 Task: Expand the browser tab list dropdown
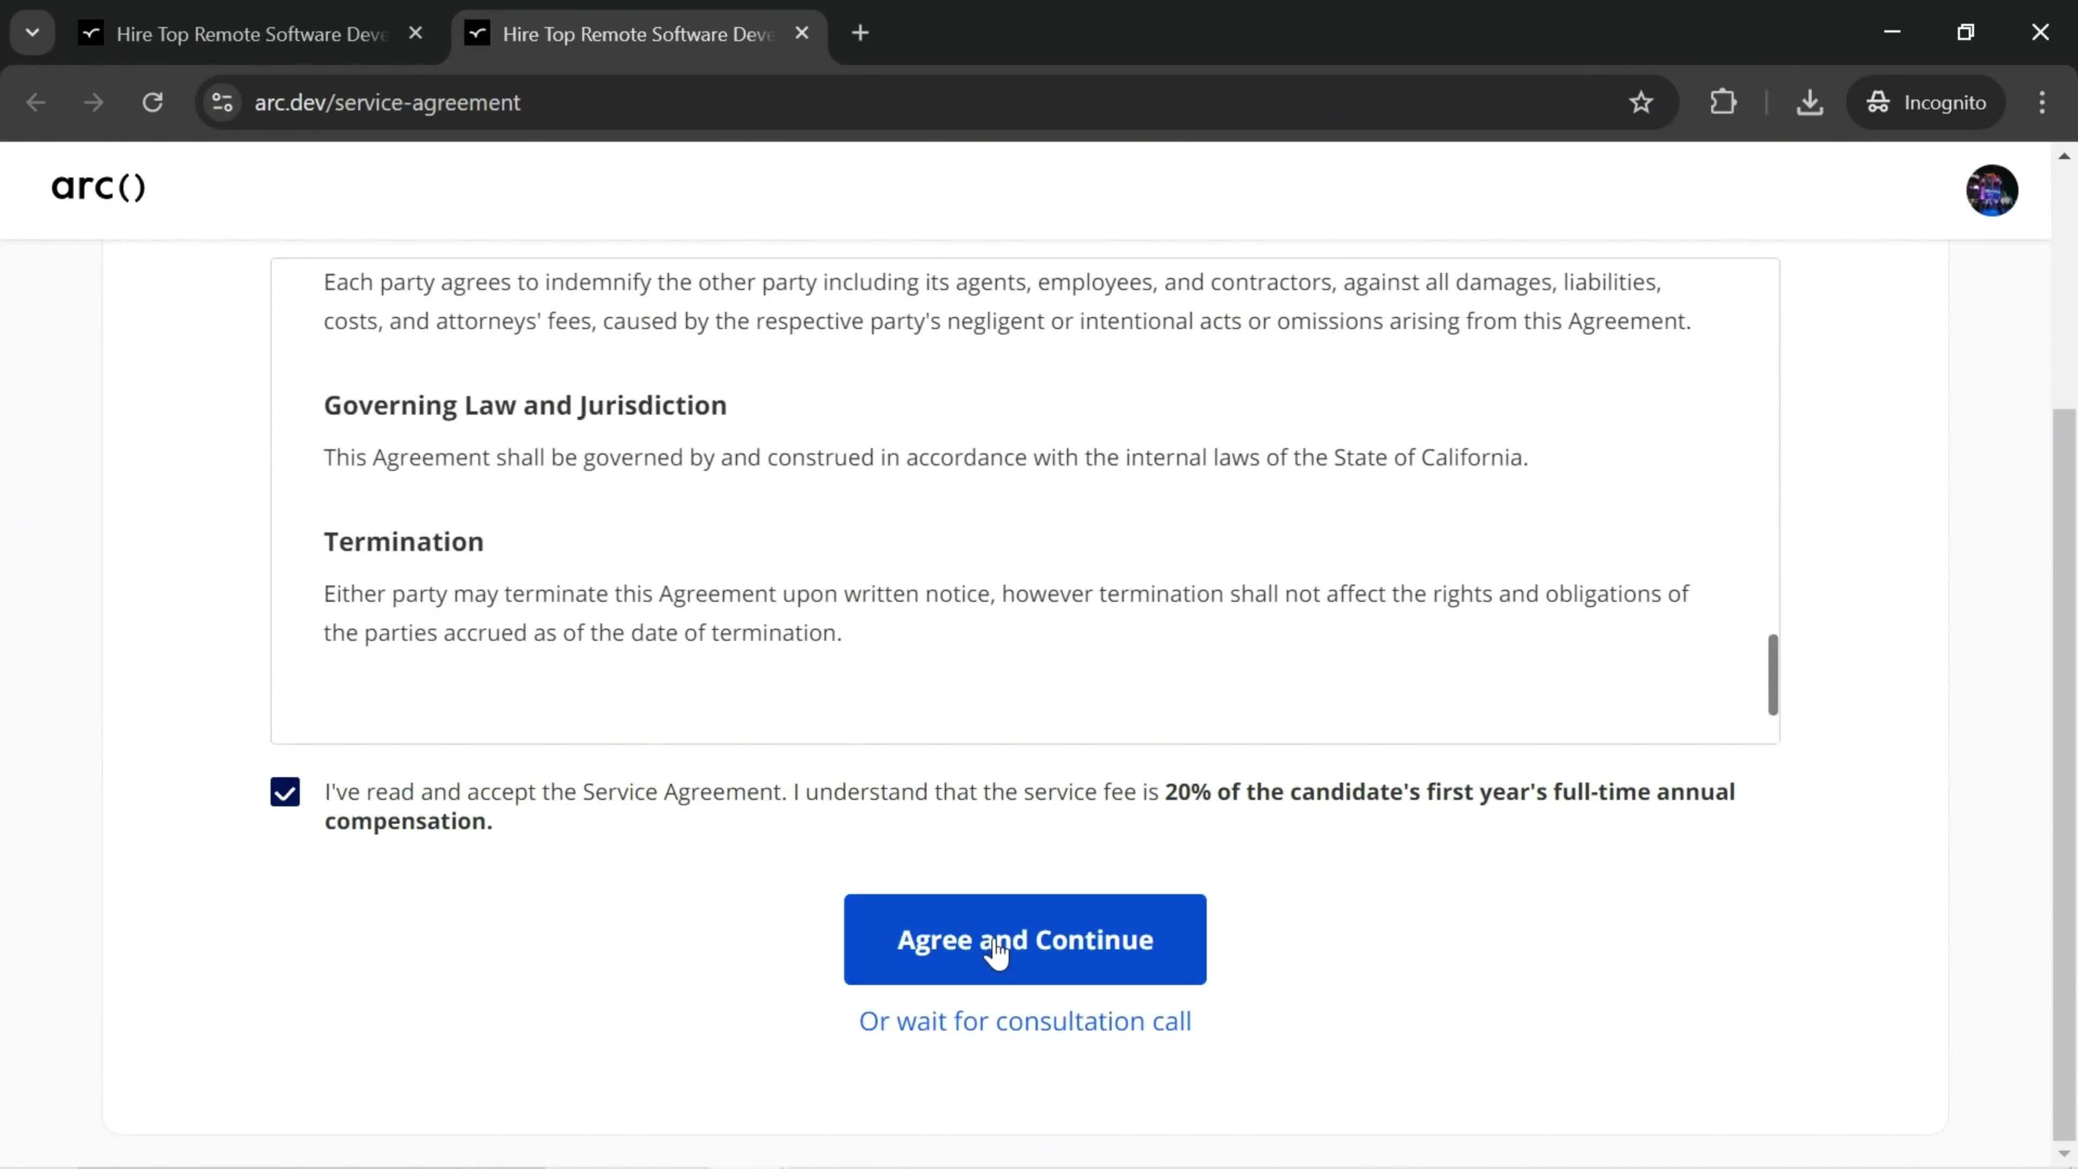pos(31,31)
